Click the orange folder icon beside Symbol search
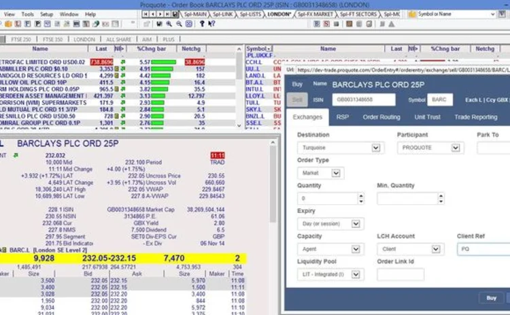510x315 pixels. pyautogui.click(x=412, y=14)
